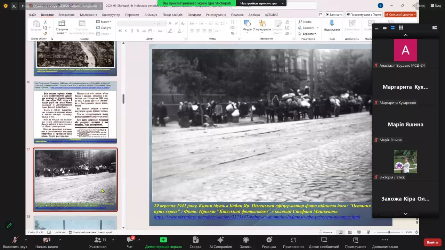Toggle normal view button in status bar
The image size is (445, 250).
point(341,232)
